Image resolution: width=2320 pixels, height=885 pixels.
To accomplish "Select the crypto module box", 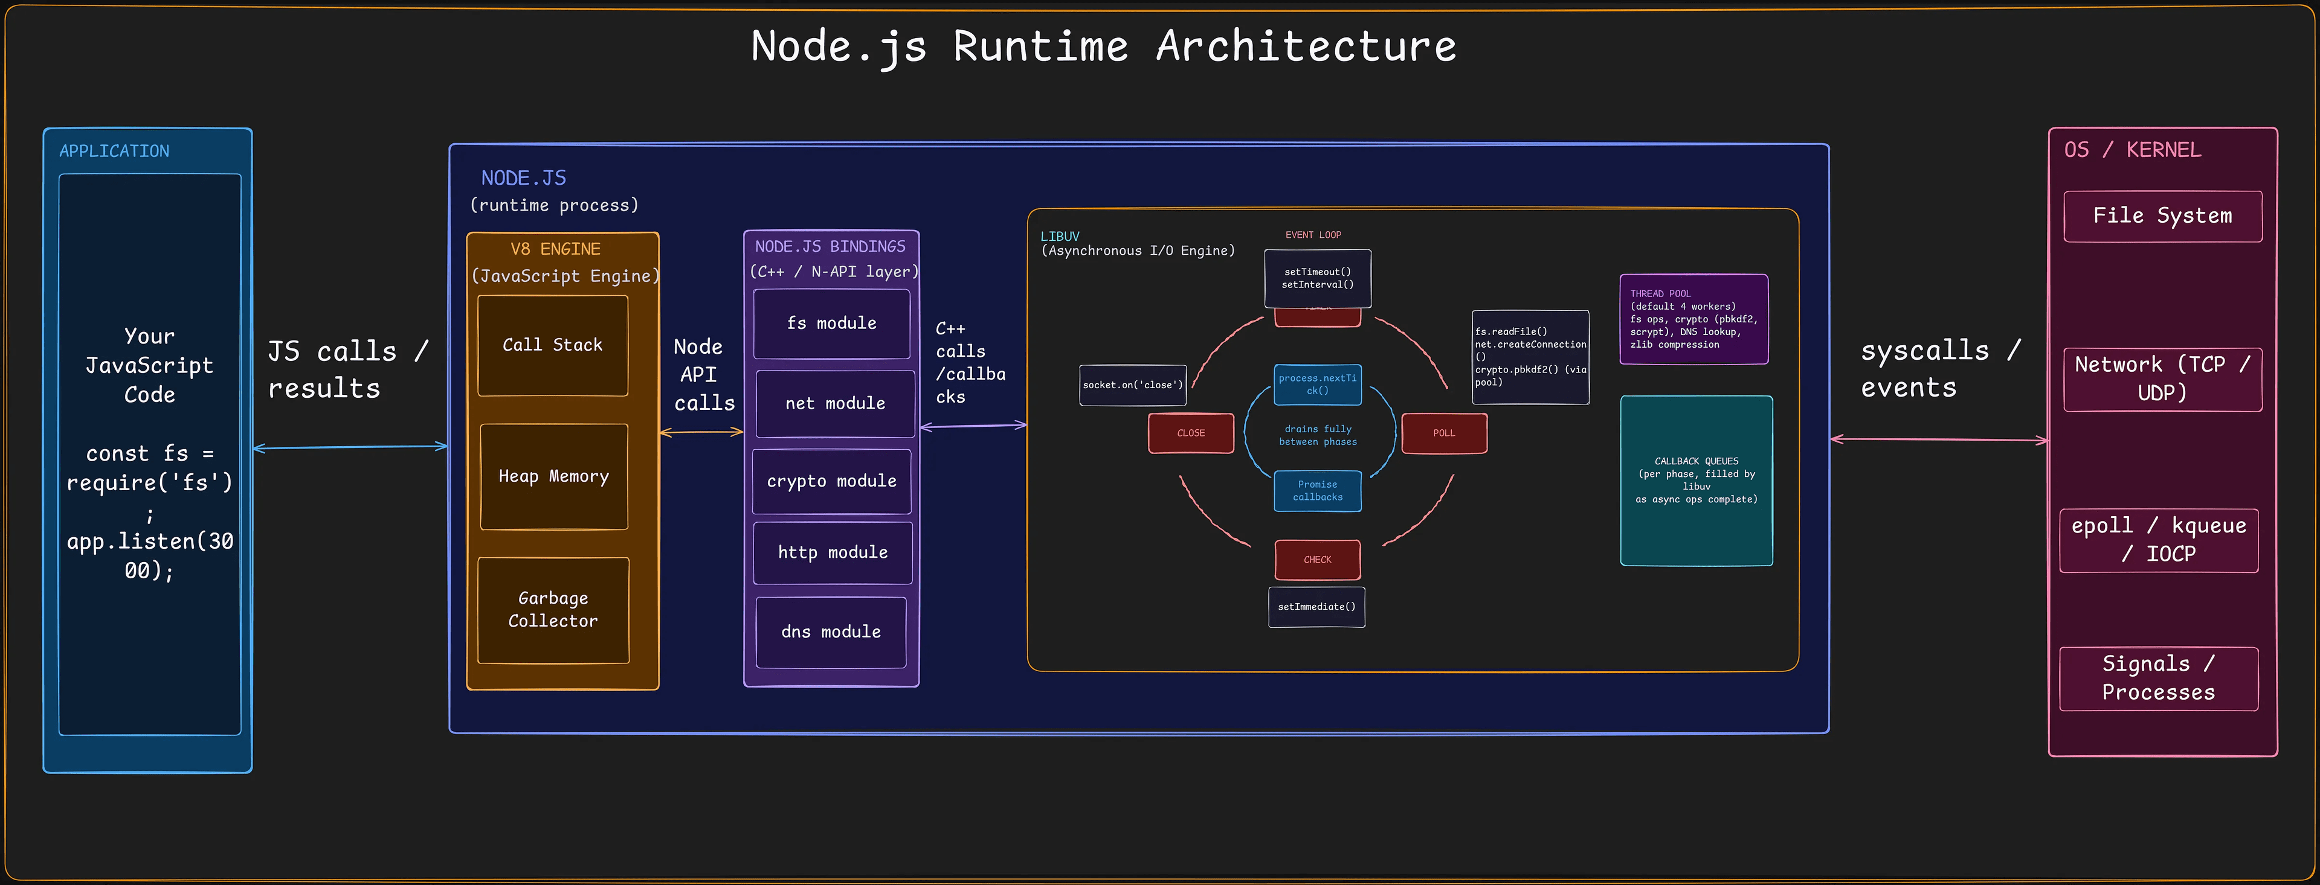I will [x=831, y=482].
